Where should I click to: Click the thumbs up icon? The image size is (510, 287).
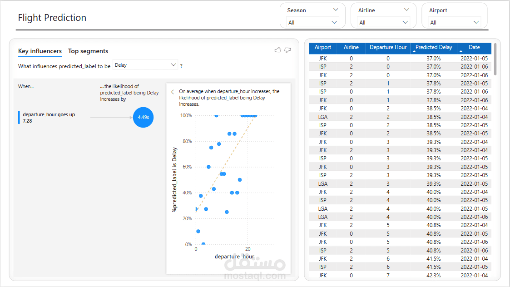coord(278,50)
